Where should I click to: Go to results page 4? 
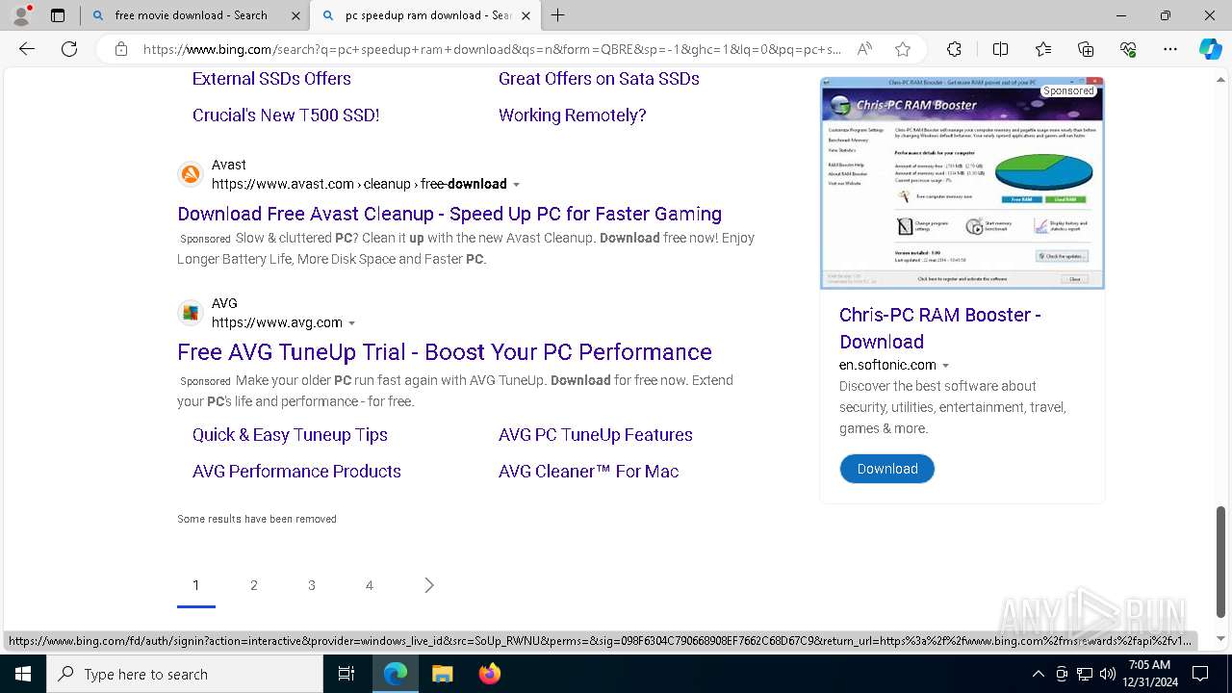coord(370,585)
